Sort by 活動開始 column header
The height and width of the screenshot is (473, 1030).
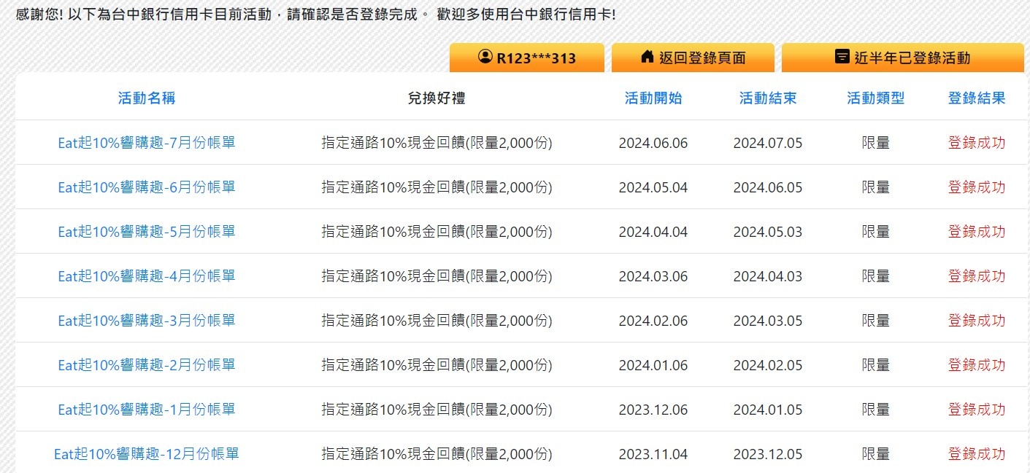pos(653,98)
